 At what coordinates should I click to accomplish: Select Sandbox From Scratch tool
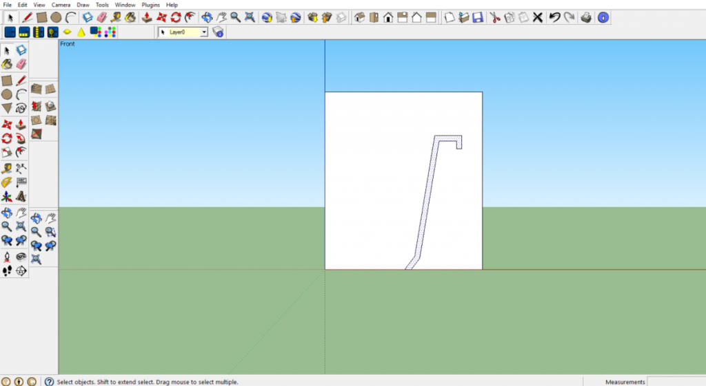(50, 89)
